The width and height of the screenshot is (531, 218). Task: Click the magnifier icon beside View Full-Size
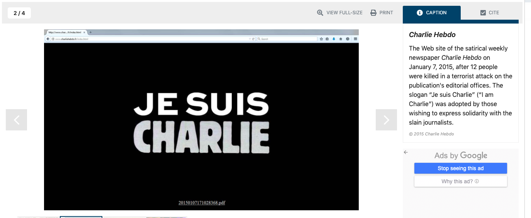pos(320,13)
